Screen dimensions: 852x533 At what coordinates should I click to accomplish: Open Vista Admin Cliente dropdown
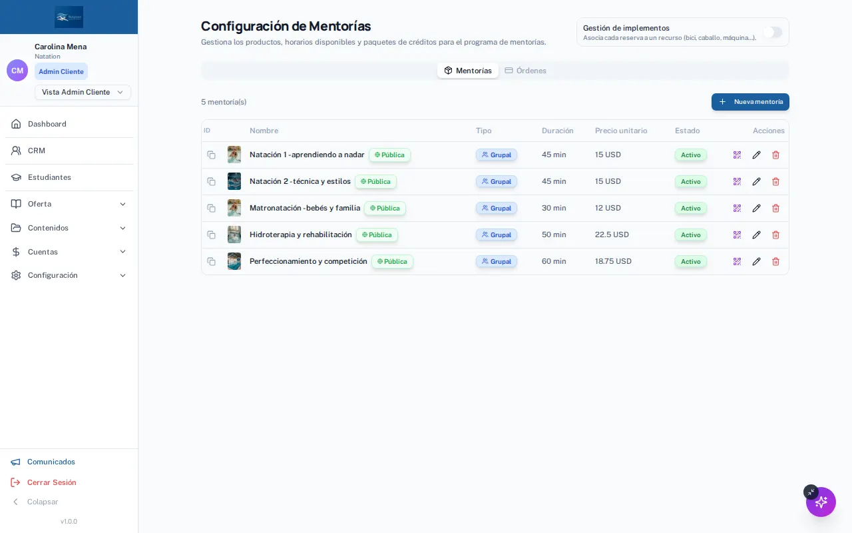[83, 92]
